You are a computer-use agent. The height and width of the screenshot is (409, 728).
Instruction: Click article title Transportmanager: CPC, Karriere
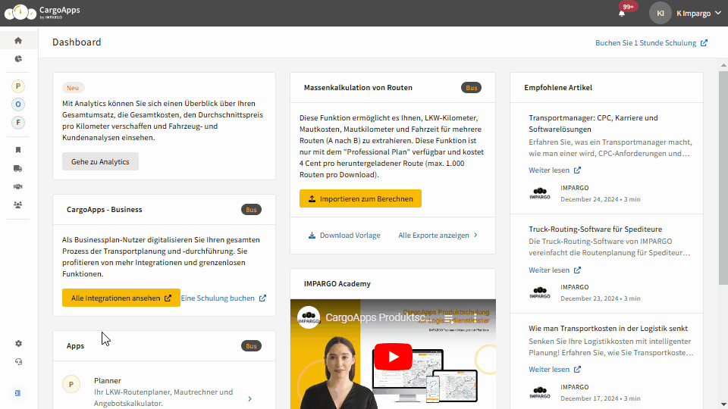click(x=593, y=123)
